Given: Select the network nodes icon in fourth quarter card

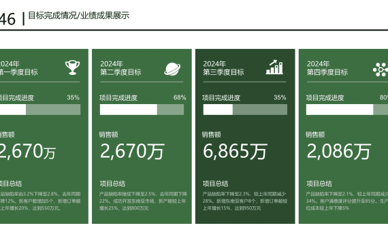Looking at the screenshot, I should click(x=381, y=69).
